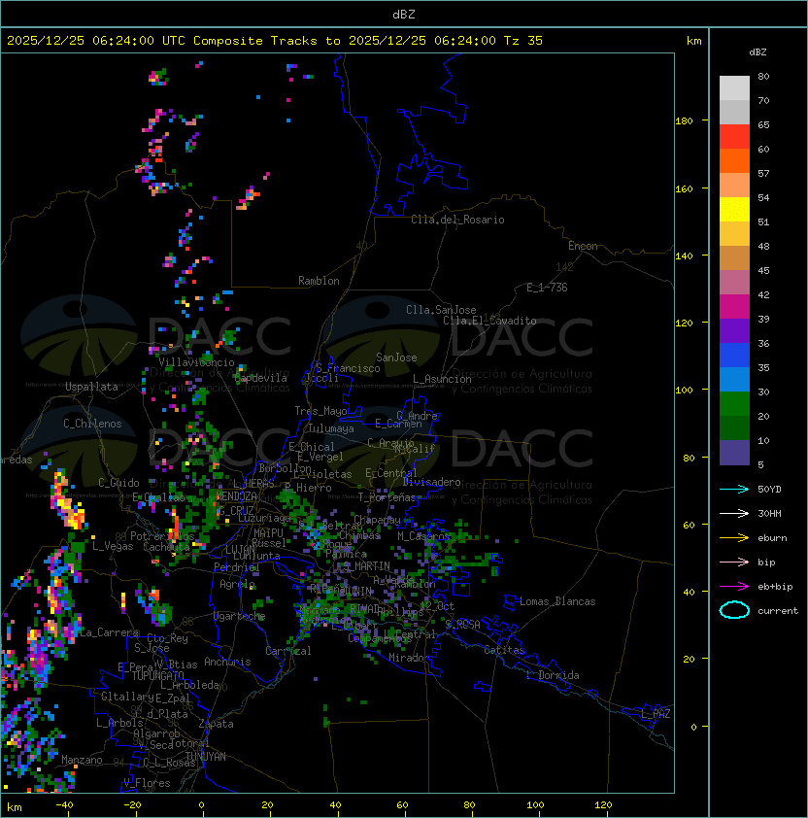The width and height of the screenshot is (808, 818).
Task: Click the 'Lomas_Blancas' map label
Action: click(x=557, y=601)
